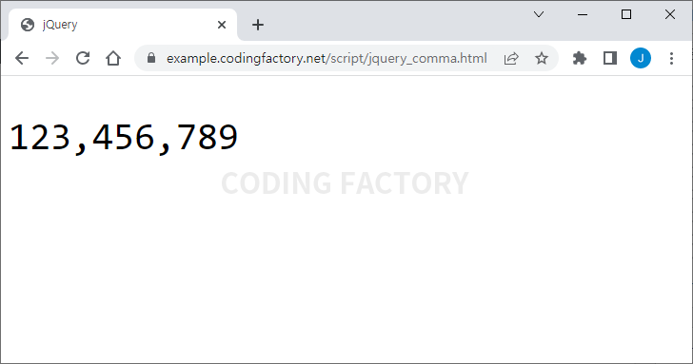Open the profile avatar J
693x364 pixels.
click(x=641, y=58)
